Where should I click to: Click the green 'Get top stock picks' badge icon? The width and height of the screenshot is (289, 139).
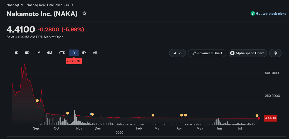point(253,13)
